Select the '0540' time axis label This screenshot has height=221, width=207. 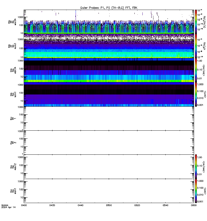165,205
